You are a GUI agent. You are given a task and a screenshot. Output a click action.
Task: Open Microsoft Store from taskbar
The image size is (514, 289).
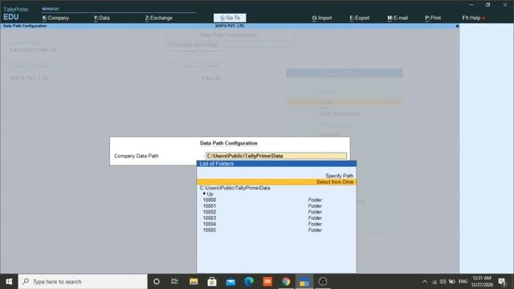[212, 282]
